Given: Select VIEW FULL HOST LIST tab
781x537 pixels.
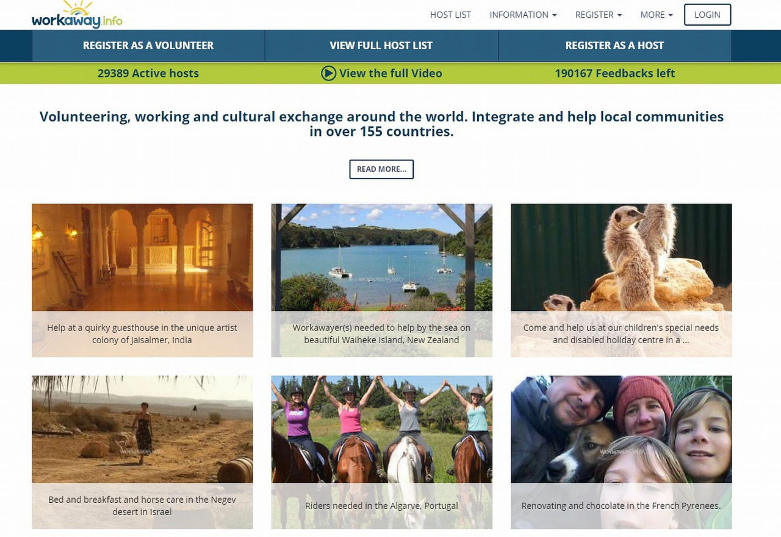Looking at the screenshot, I should point(381,46).
